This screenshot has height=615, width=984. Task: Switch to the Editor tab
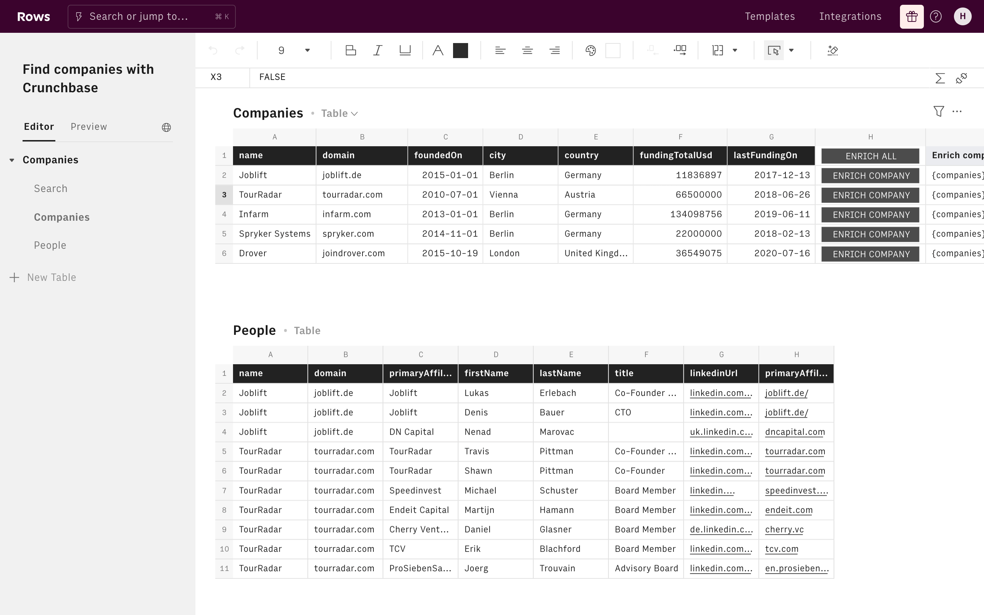click(39, 126)
